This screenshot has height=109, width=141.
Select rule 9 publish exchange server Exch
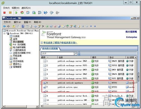pos(87,96)
